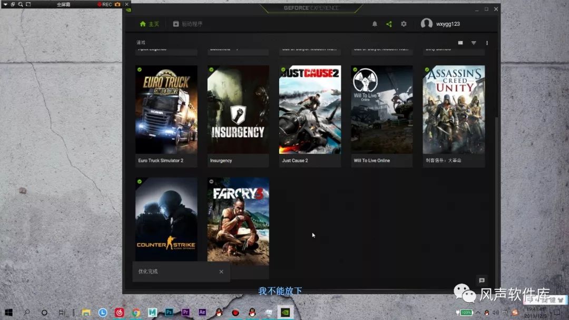Click the wxygg123 account name
Screen dimensions: 569x320
tap(448, 24)
